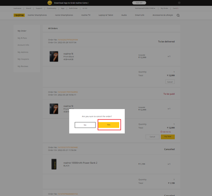
Task: Select My Coupons in sidebar
Action: [23, 59]
